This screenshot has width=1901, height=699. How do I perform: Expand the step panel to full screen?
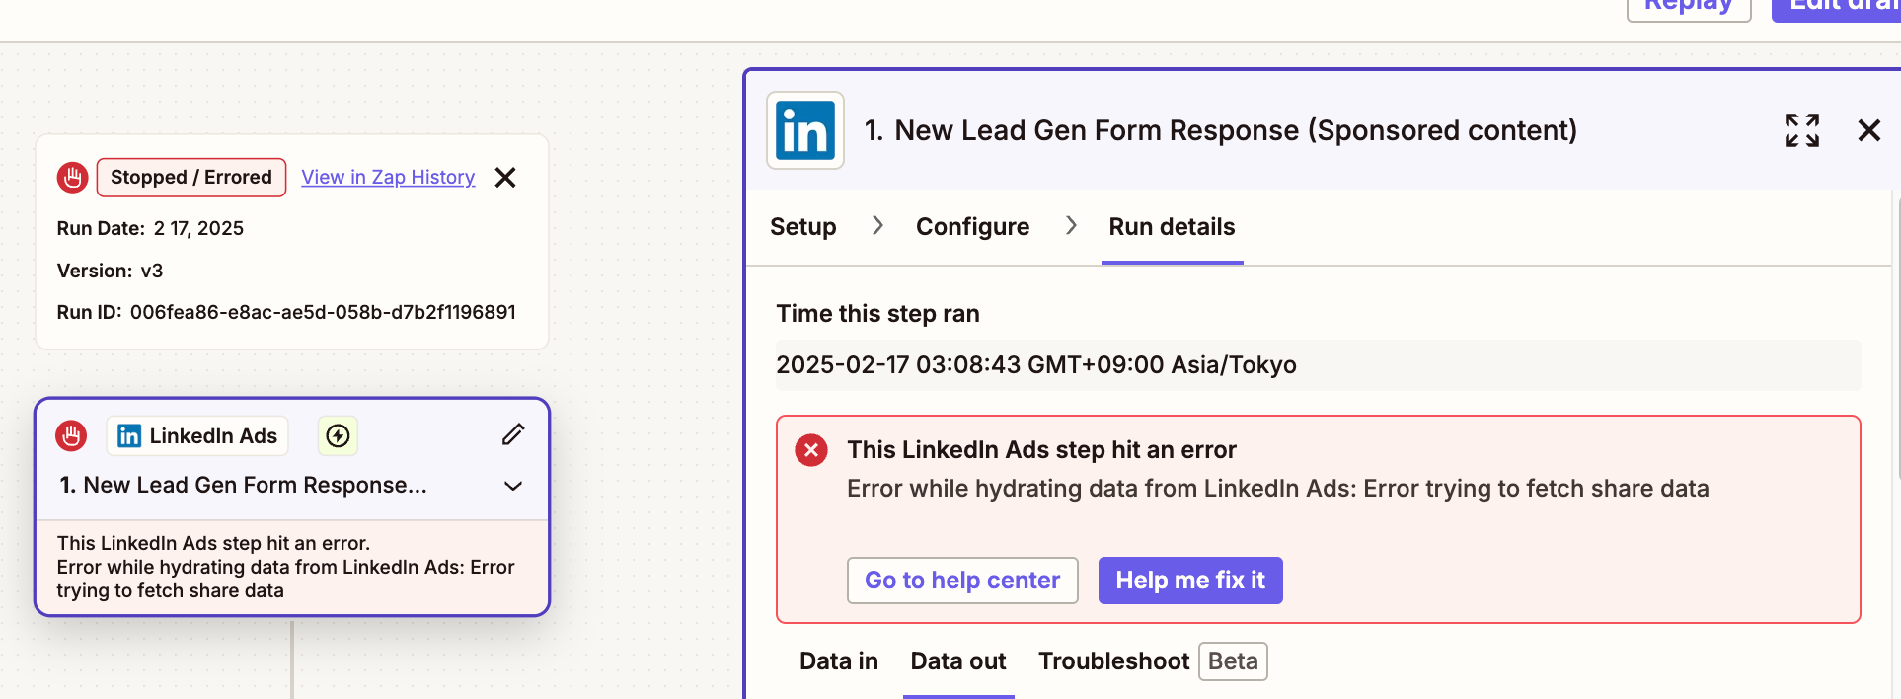point(1802,130)
